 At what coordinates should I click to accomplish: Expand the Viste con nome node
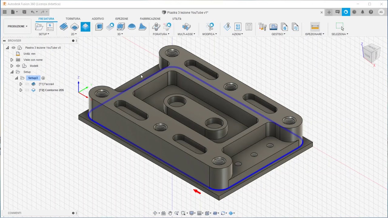12,60
